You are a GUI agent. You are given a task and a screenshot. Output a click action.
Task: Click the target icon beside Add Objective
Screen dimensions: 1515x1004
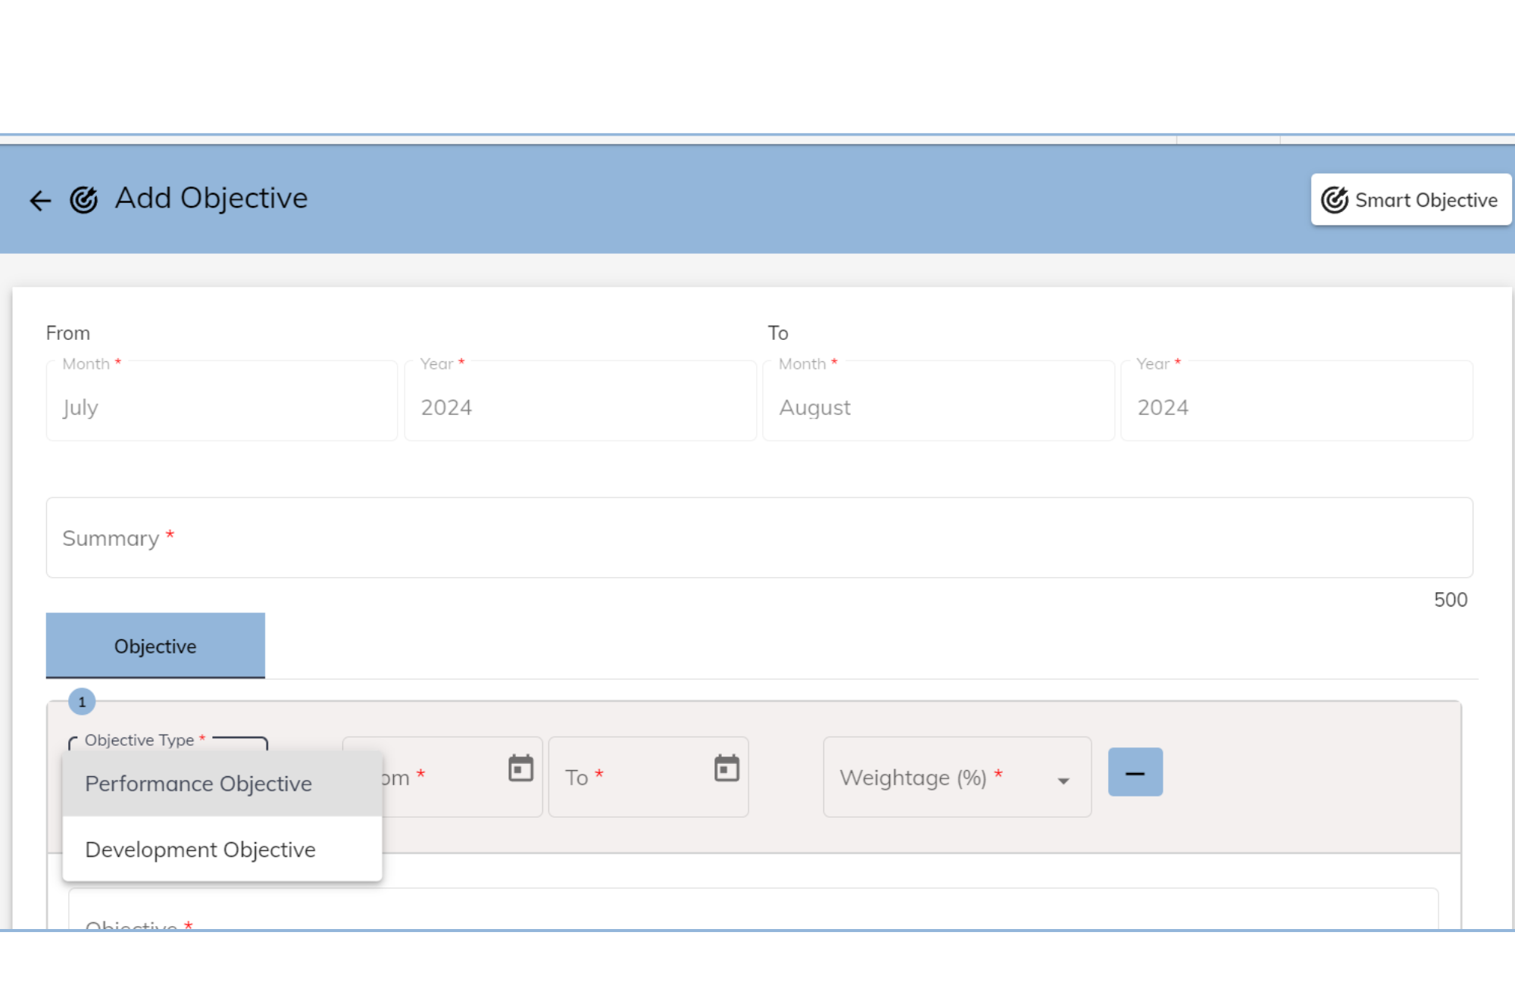[84, 200]
